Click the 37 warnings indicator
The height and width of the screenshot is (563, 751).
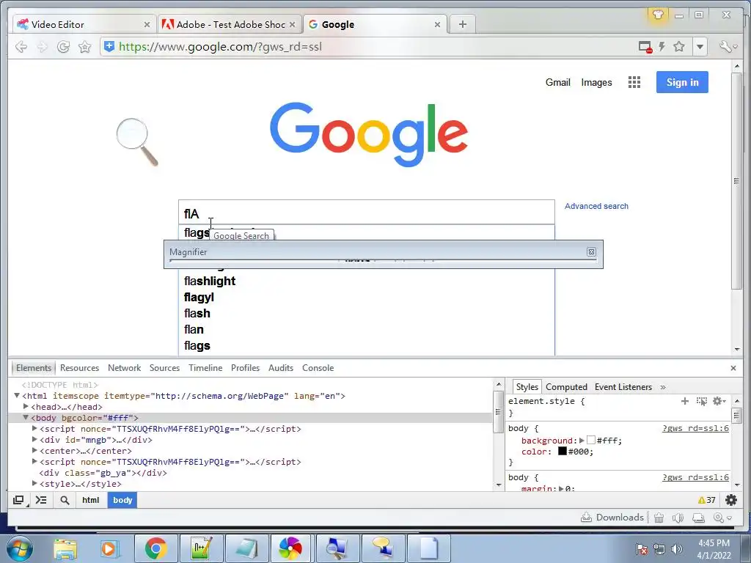pyautogui.click(x=707, y=500)
